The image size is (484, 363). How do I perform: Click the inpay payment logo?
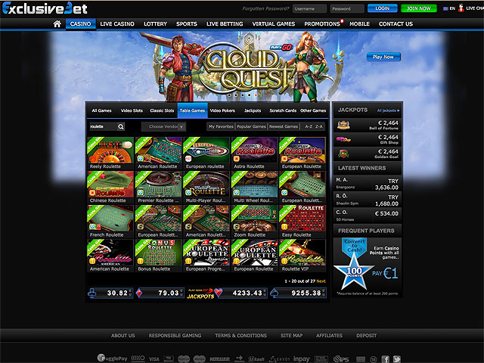click(x=301, y=358)
